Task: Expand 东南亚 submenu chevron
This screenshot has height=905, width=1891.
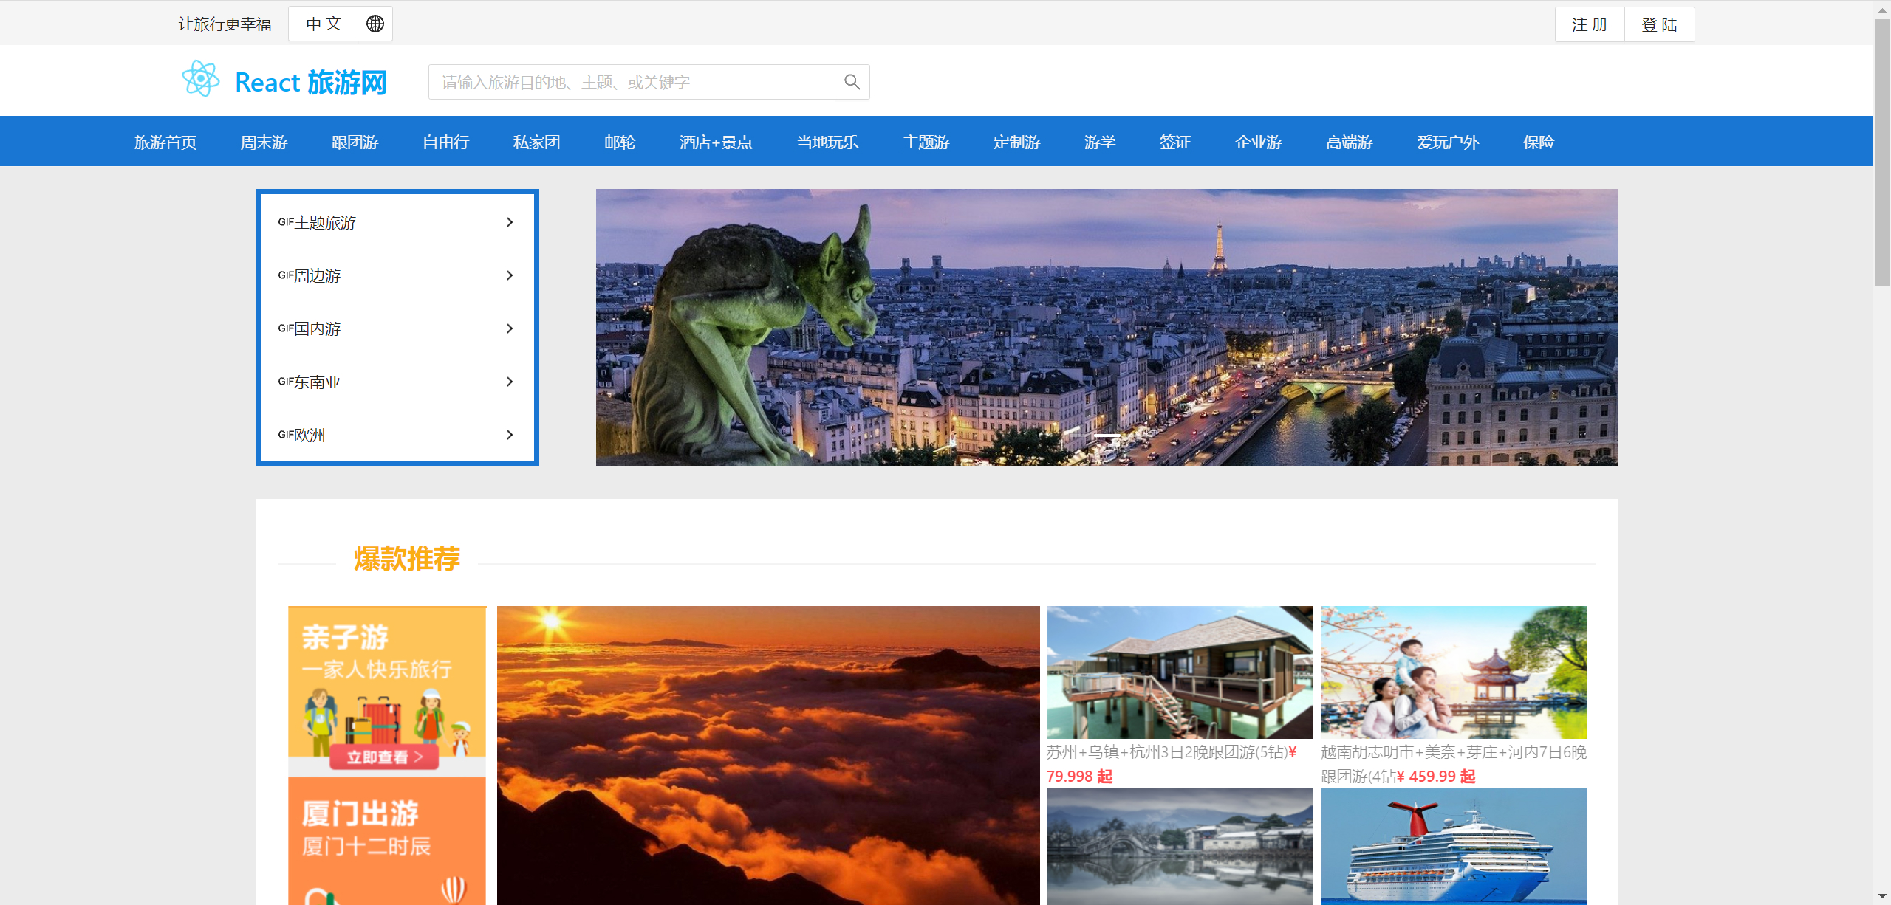Action: tap(510, 382)
